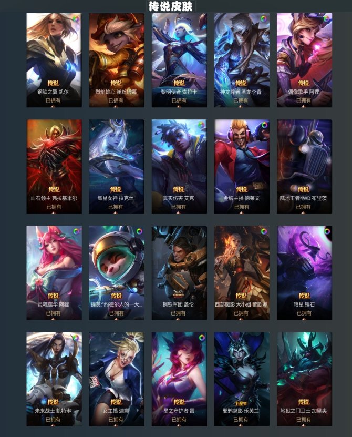Viewport: 352px width, 437px height.
Task: Open chroma wheel on Astronaut Teemo card
Action: [x=139, y=231]
